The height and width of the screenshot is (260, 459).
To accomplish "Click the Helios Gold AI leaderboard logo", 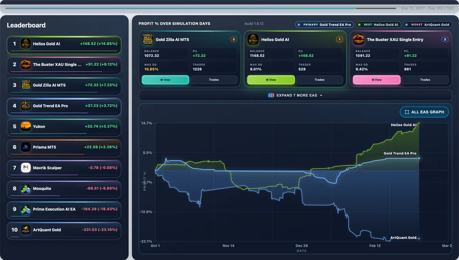I will (x=26, y=44).
